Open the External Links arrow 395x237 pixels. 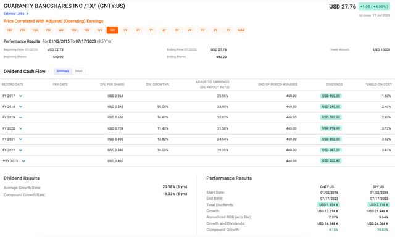click(27, 14)
